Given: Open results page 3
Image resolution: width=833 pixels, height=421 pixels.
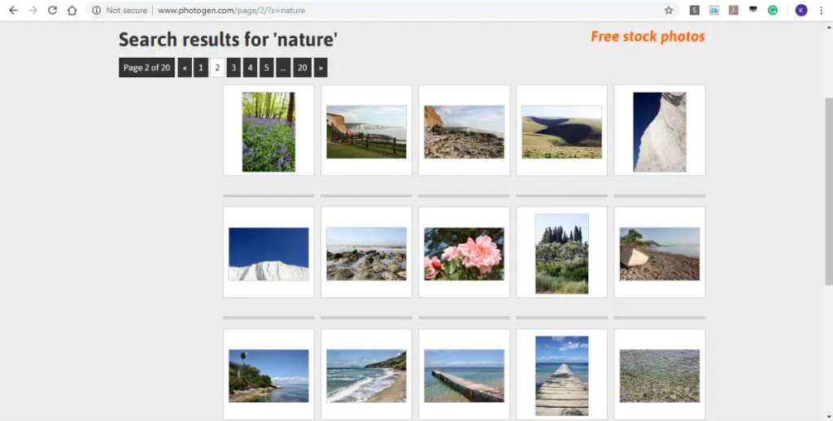Looking at the screenshot, I should tap(233, 67).
